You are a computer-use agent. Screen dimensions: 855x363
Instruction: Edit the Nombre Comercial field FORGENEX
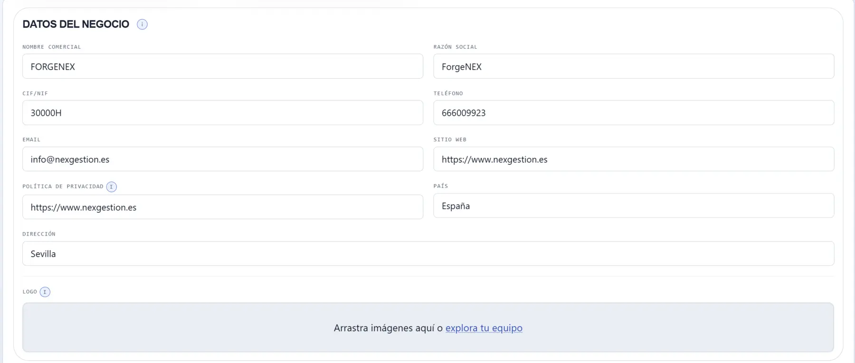click(x=223, y=66)
